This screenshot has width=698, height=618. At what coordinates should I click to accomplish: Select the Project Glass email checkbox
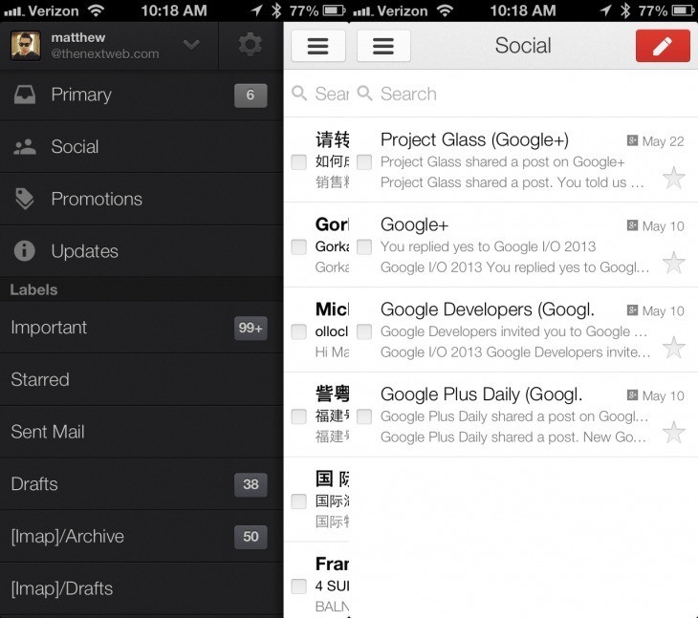364,162
